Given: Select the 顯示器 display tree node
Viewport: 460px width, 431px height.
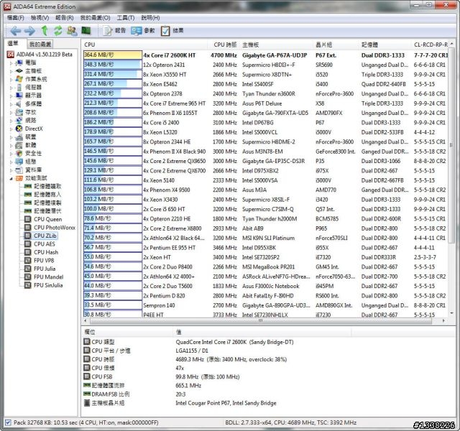Looking at the screenshot, I should 29,96.
